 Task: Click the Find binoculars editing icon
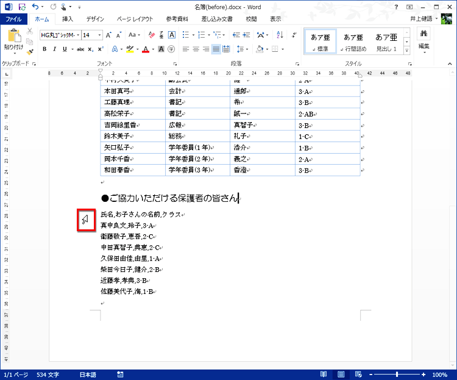tap(423, 34)
